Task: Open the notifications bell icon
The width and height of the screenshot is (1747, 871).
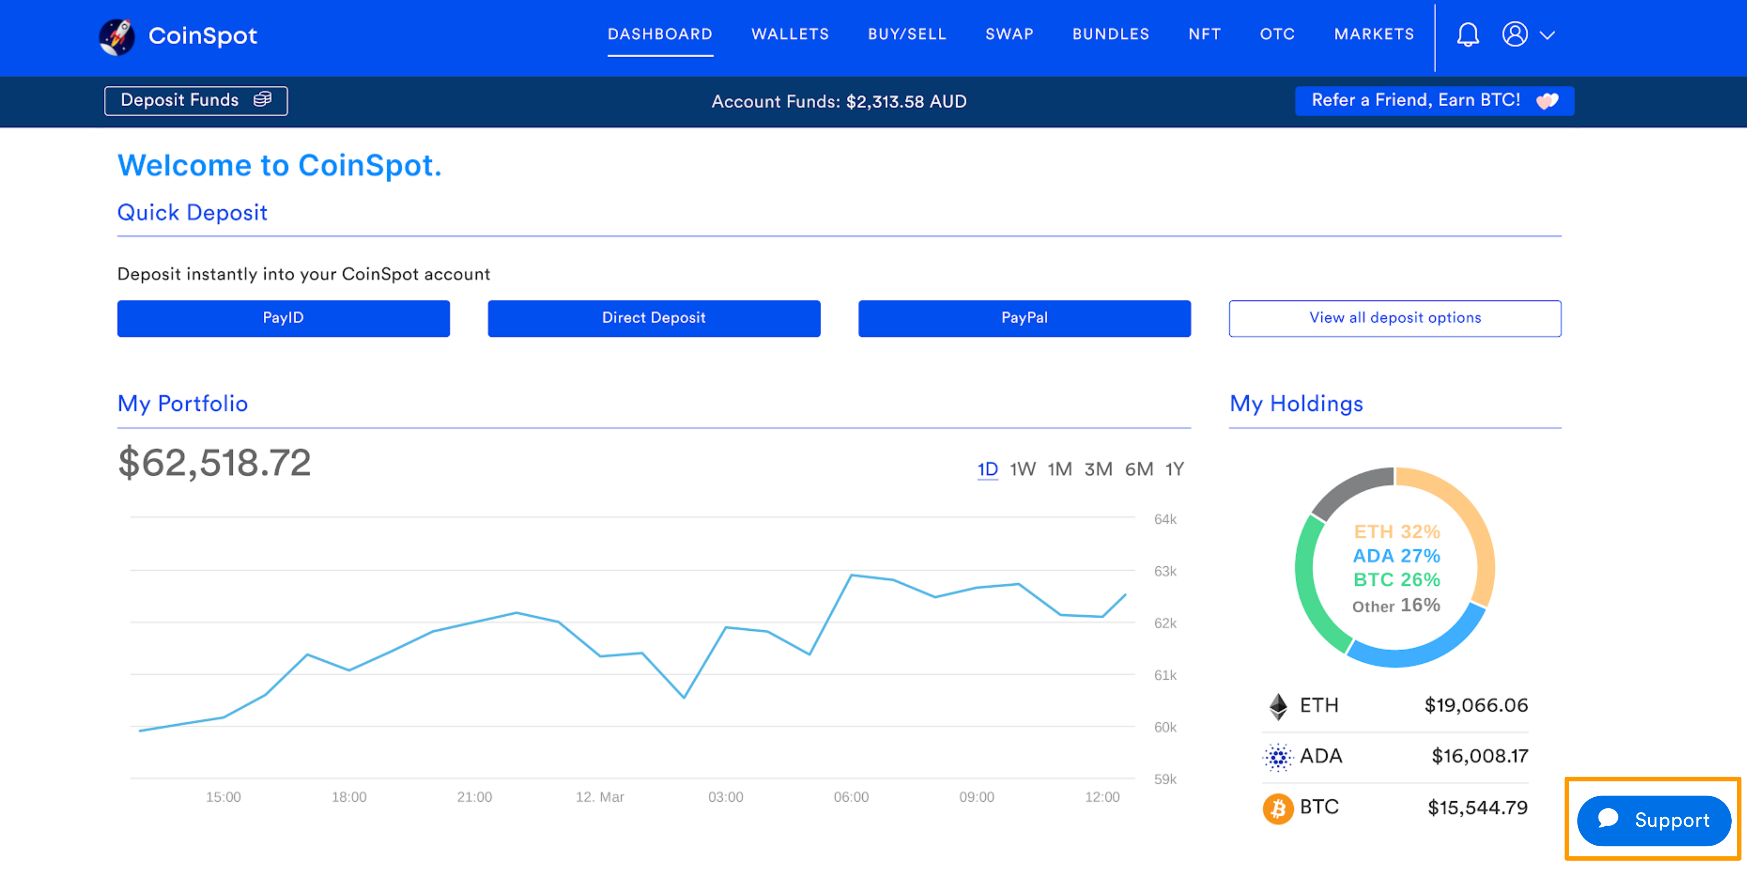Action: click(x=1468, y=34)
